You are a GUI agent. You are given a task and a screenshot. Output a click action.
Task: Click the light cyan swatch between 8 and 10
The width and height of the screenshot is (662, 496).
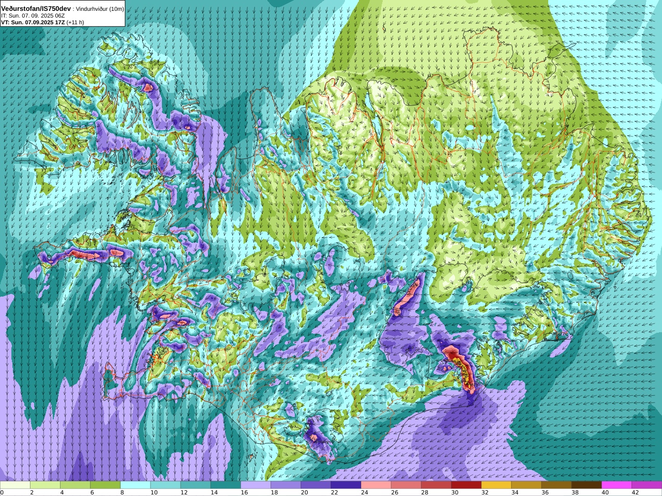(x=136, y=485)
